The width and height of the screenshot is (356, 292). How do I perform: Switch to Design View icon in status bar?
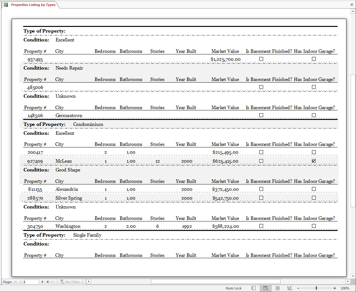[x=289, y=288]
